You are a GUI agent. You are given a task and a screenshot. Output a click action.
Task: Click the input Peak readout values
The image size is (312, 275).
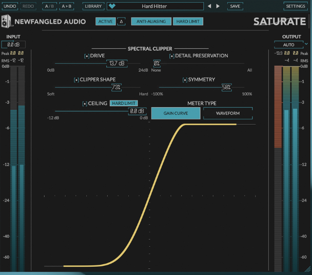point(17,53)
